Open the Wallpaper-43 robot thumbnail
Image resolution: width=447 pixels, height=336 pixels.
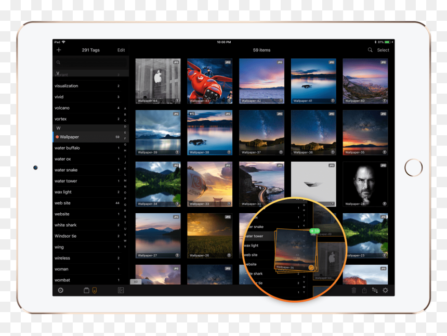(210, 81)
